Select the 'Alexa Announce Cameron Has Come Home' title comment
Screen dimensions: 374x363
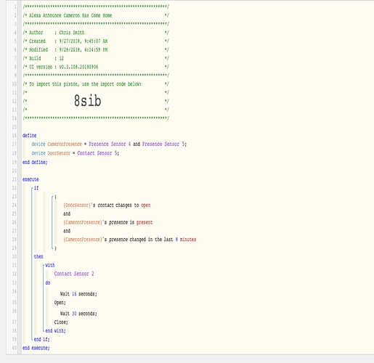click(70, 15)
